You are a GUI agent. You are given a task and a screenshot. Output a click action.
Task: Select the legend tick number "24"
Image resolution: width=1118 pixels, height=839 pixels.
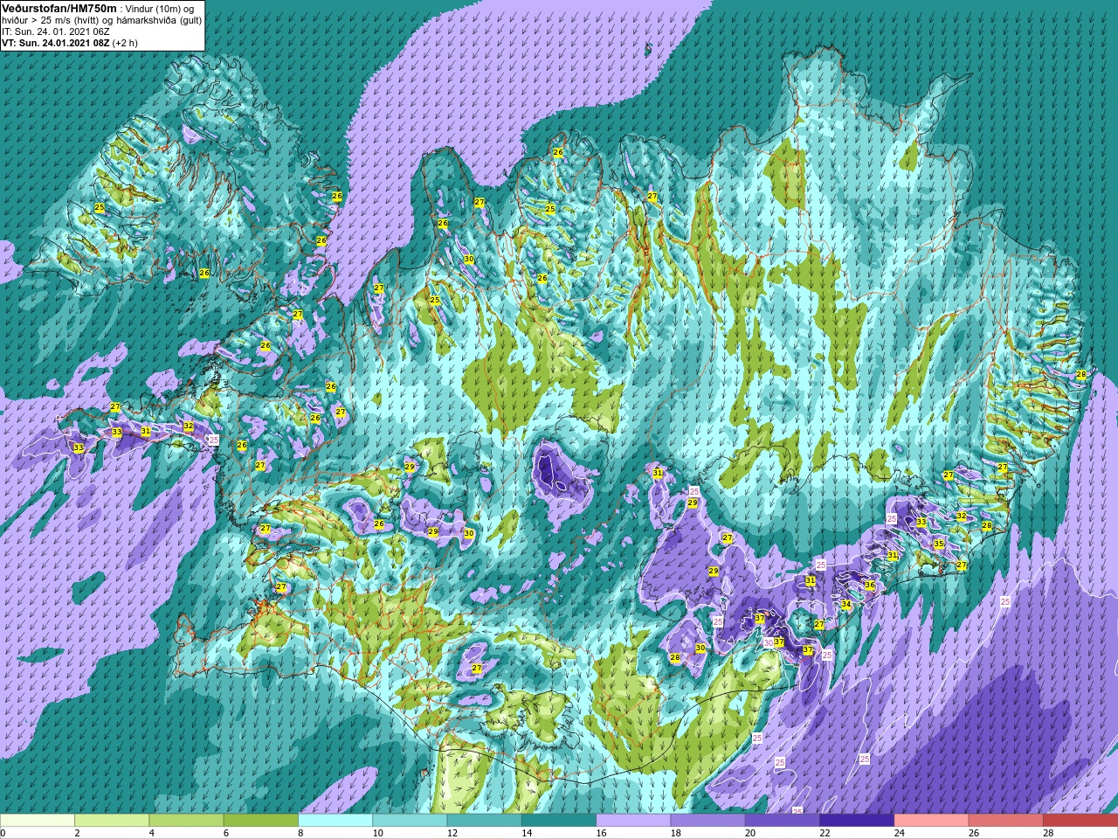pos(900,834)
